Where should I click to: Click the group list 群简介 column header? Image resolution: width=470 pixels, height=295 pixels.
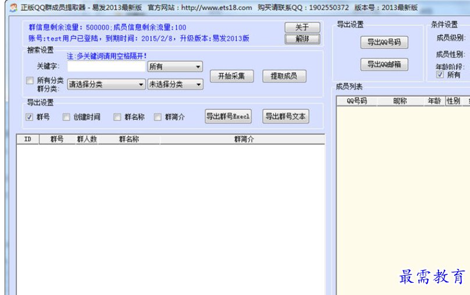click(243, 140)
